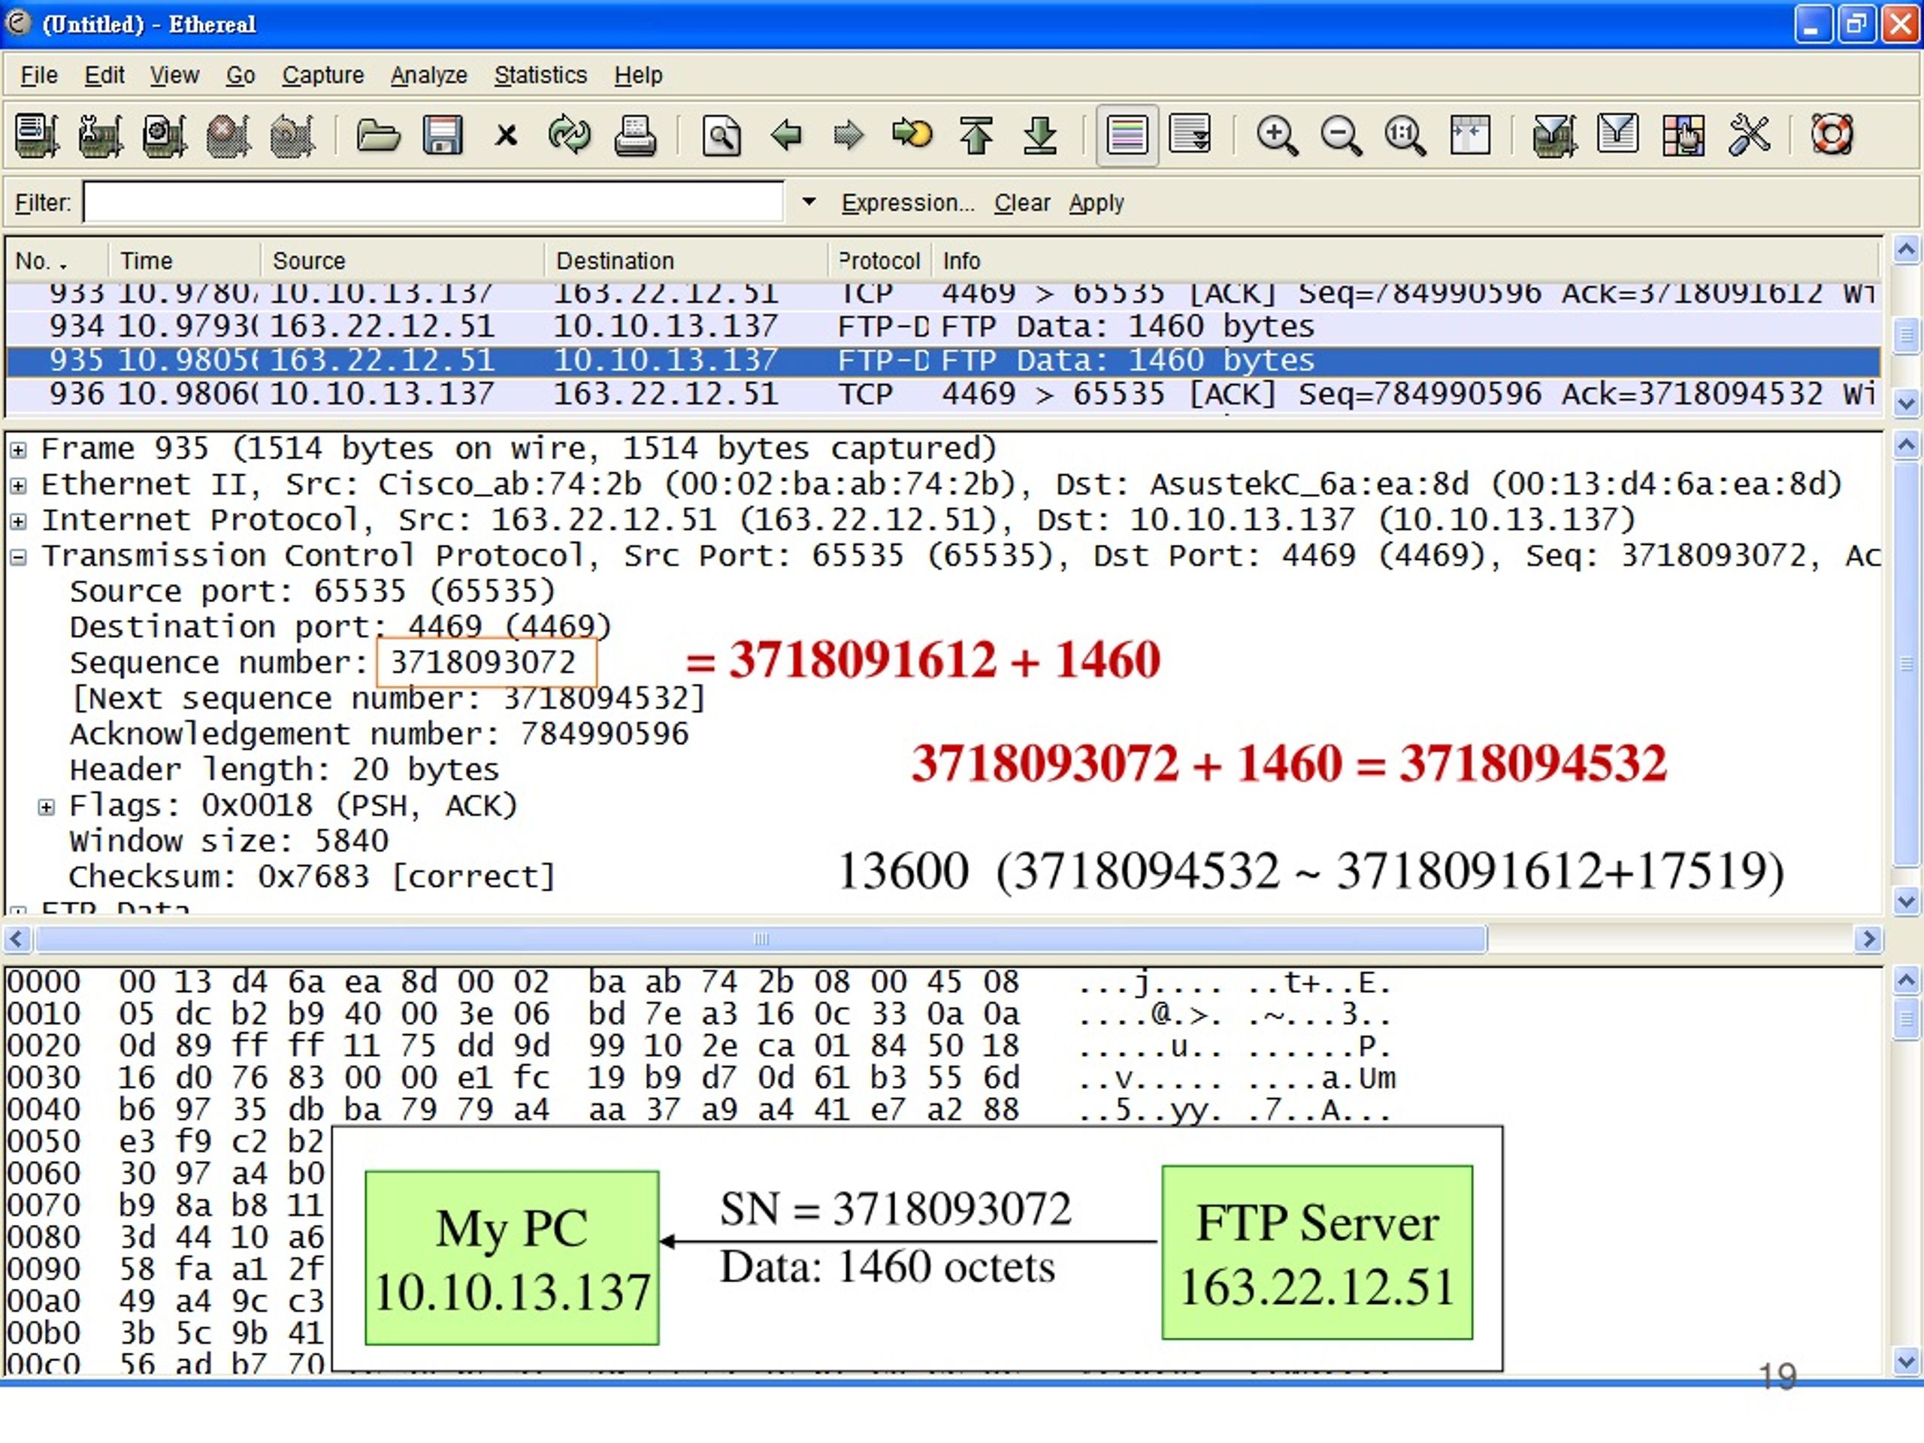Zoom in toolbar icon

pyautogui.click(x=1277, y=135)
